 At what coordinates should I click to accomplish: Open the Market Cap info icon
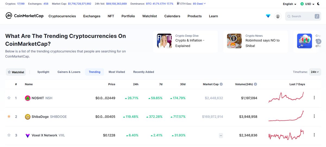tap(221, 84)
